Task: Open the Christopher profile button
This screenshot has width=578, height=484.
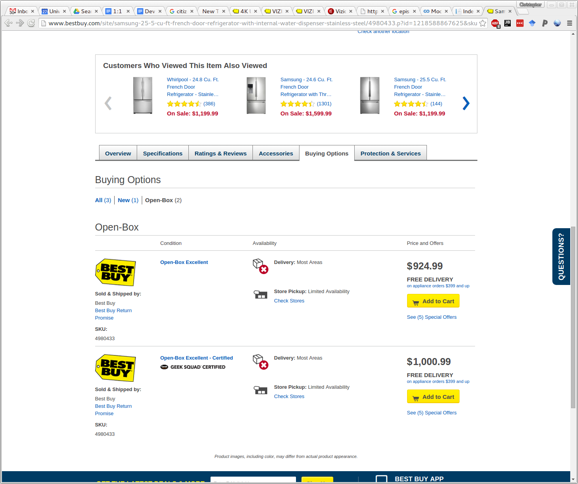Action: (530, 5)
